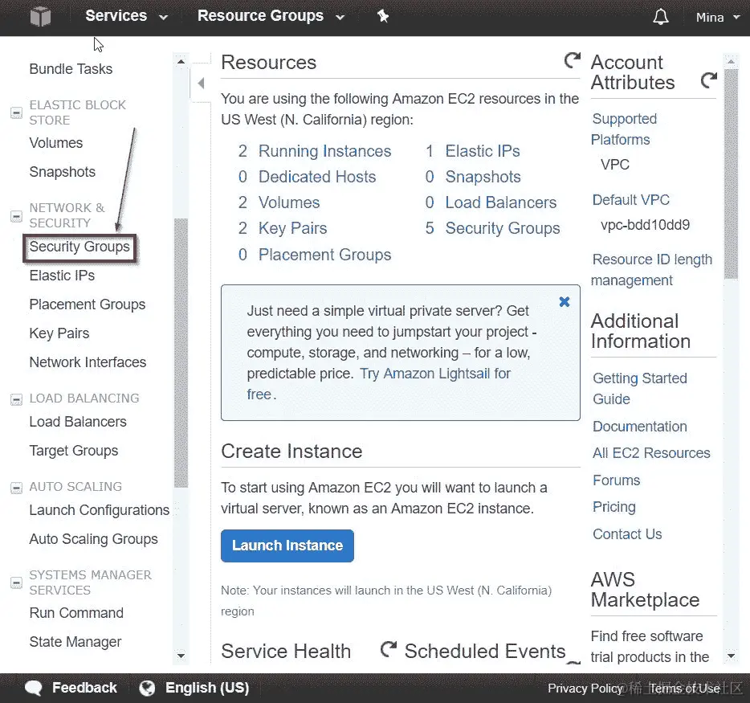Open Run Command in sidebar
The image size is (750, 703).
76,613
